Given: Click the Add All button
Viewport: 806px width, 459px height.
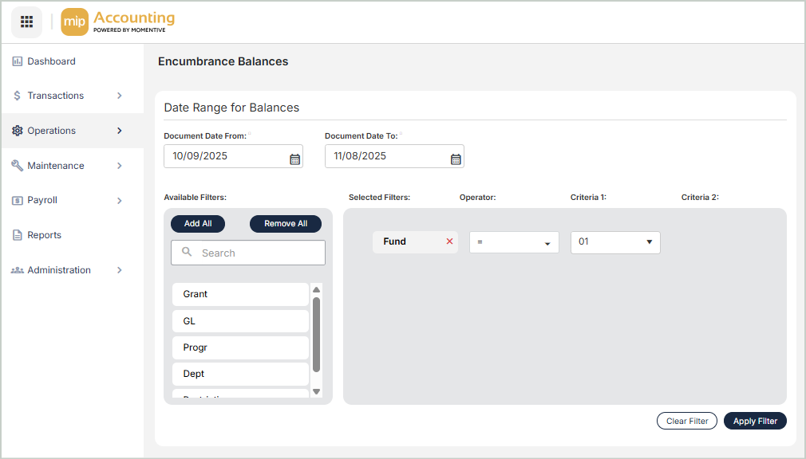Looking at the screenshot, I should [198, 224].
